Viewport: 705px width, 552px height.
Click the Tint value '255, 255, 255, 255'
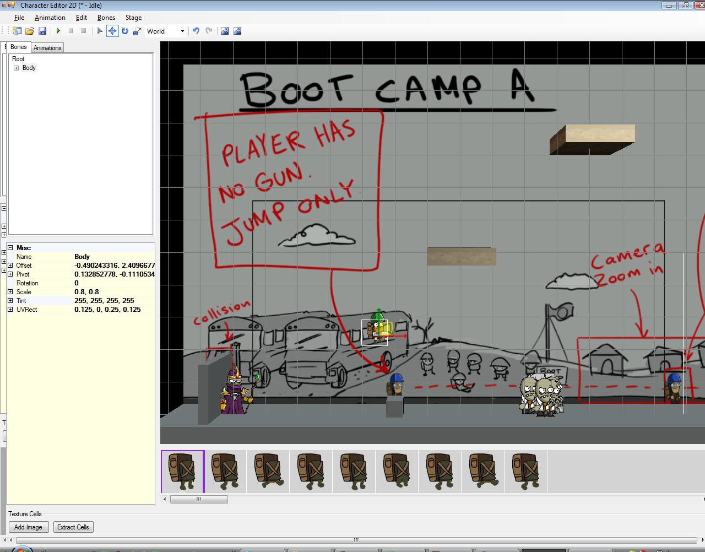tap(114, 301)
